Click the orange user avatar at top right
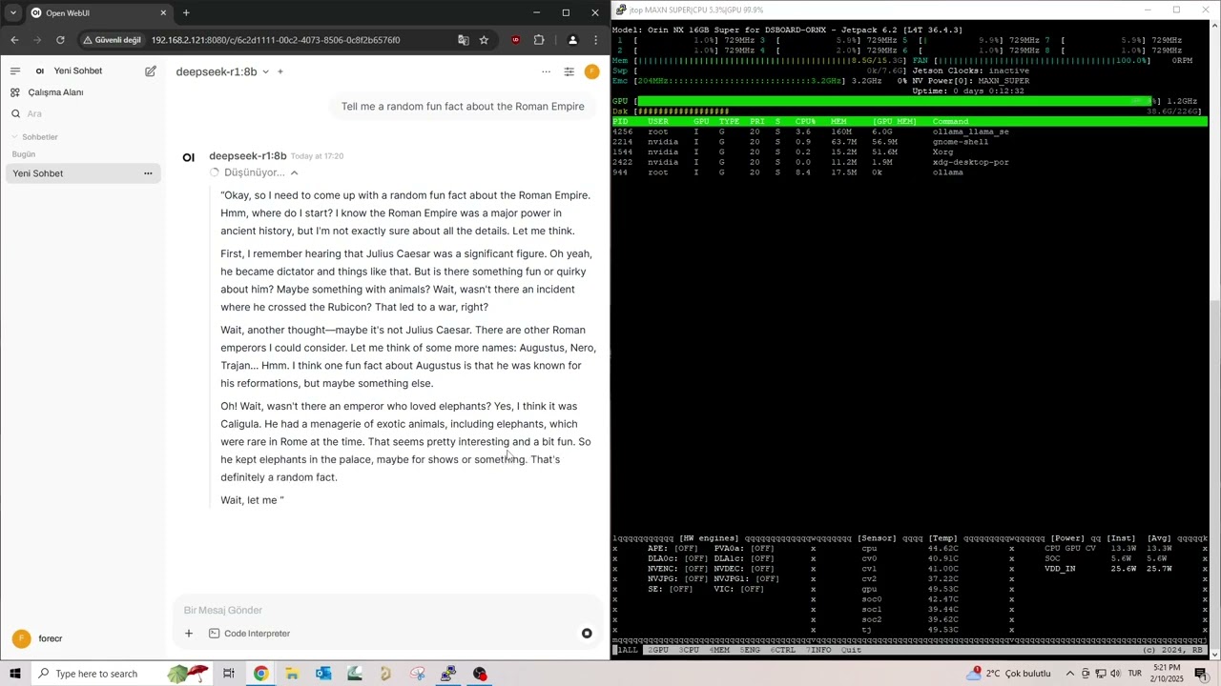 [x=591, y=71]
